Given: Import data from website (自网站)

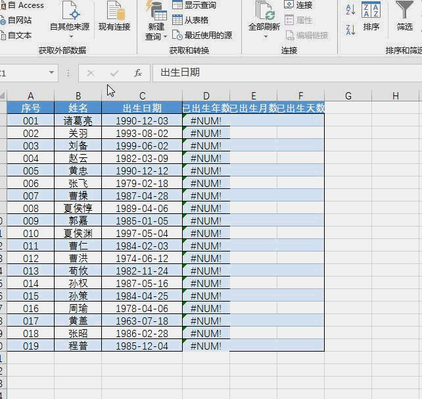Looking at the screenshot, I should click(16, 20).
